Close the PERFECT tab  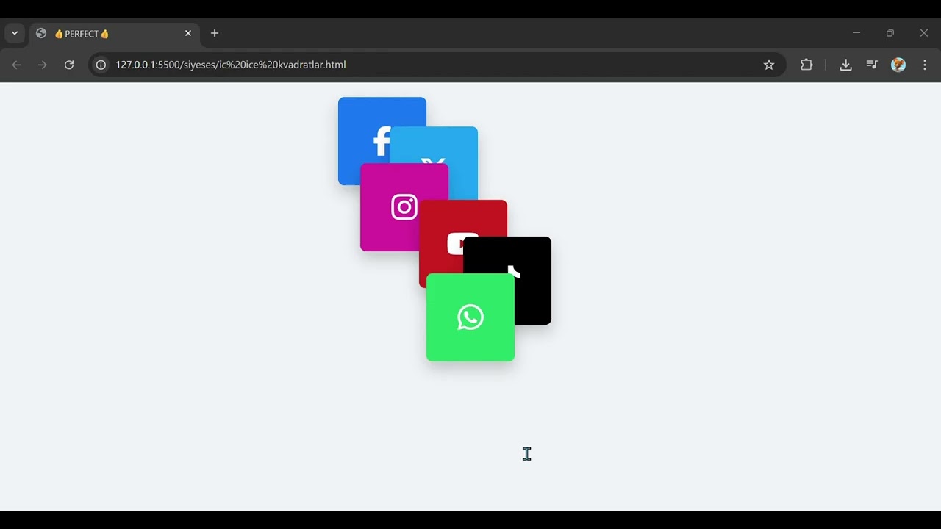pyautogui.click(x=188, y=33)
